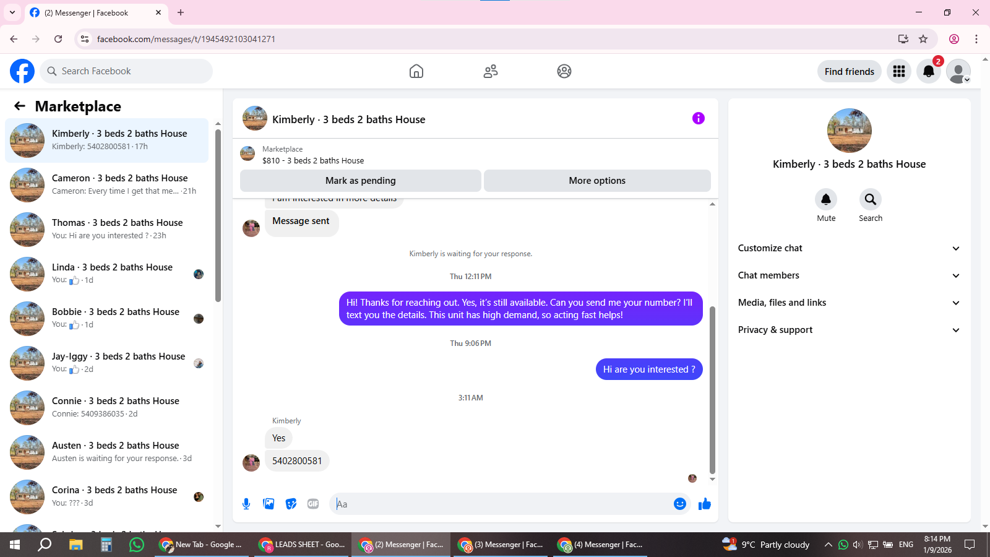
Task: Send a thumbs-up like
Action: [705, 504]
